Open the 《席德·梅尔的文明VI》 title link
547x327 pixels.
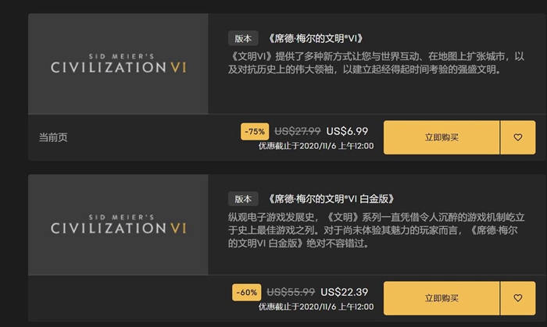click(316, 38)
